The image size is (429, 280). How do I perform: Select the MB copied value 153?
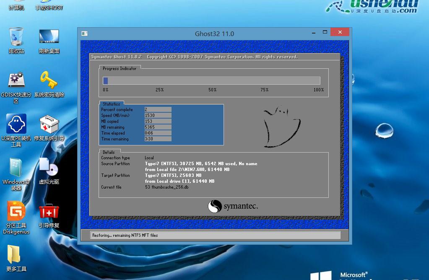coord(158,121)
